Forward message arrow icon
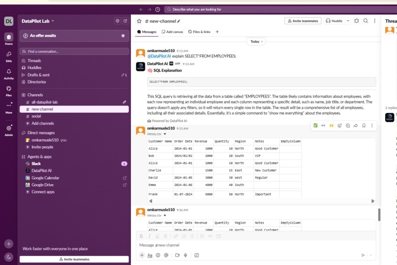 tap(356, 125)
